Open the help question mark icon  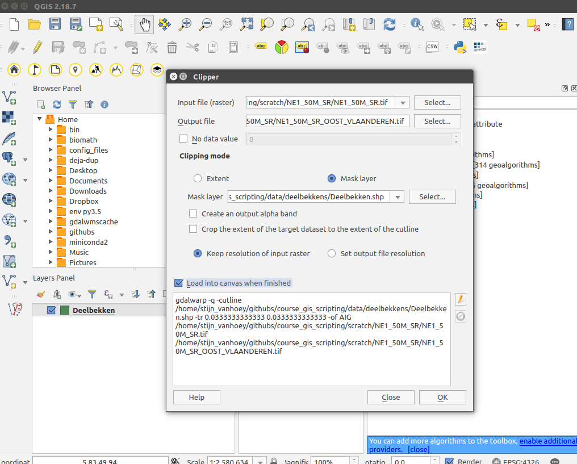point(568,24)
